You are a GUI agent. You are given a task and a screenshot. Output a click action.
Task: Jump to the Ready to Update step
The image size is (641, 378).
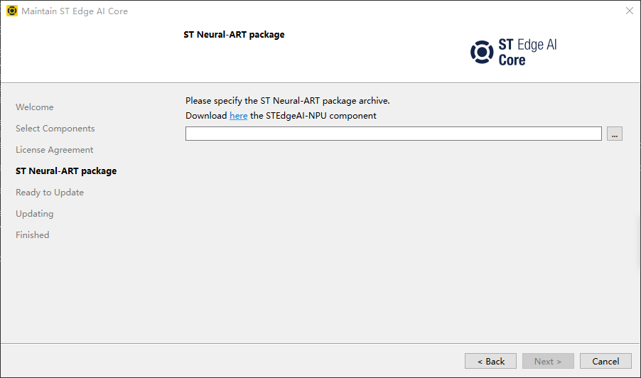point(50,193)
